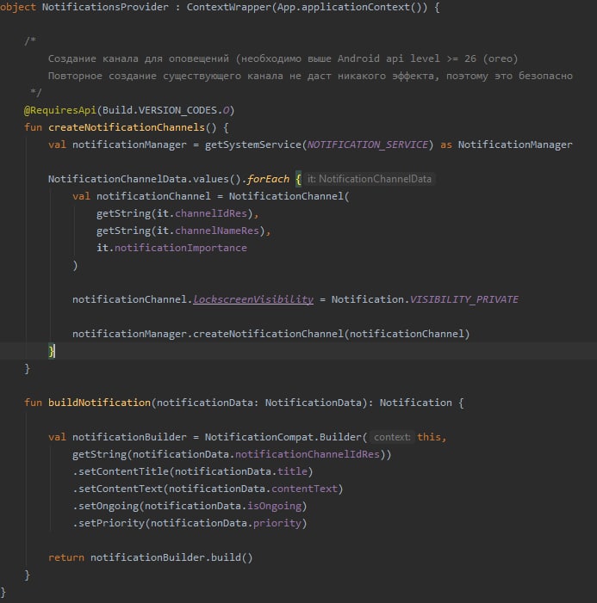Click the second Russian comment line starting 'Повторное'

coord(310,76)
